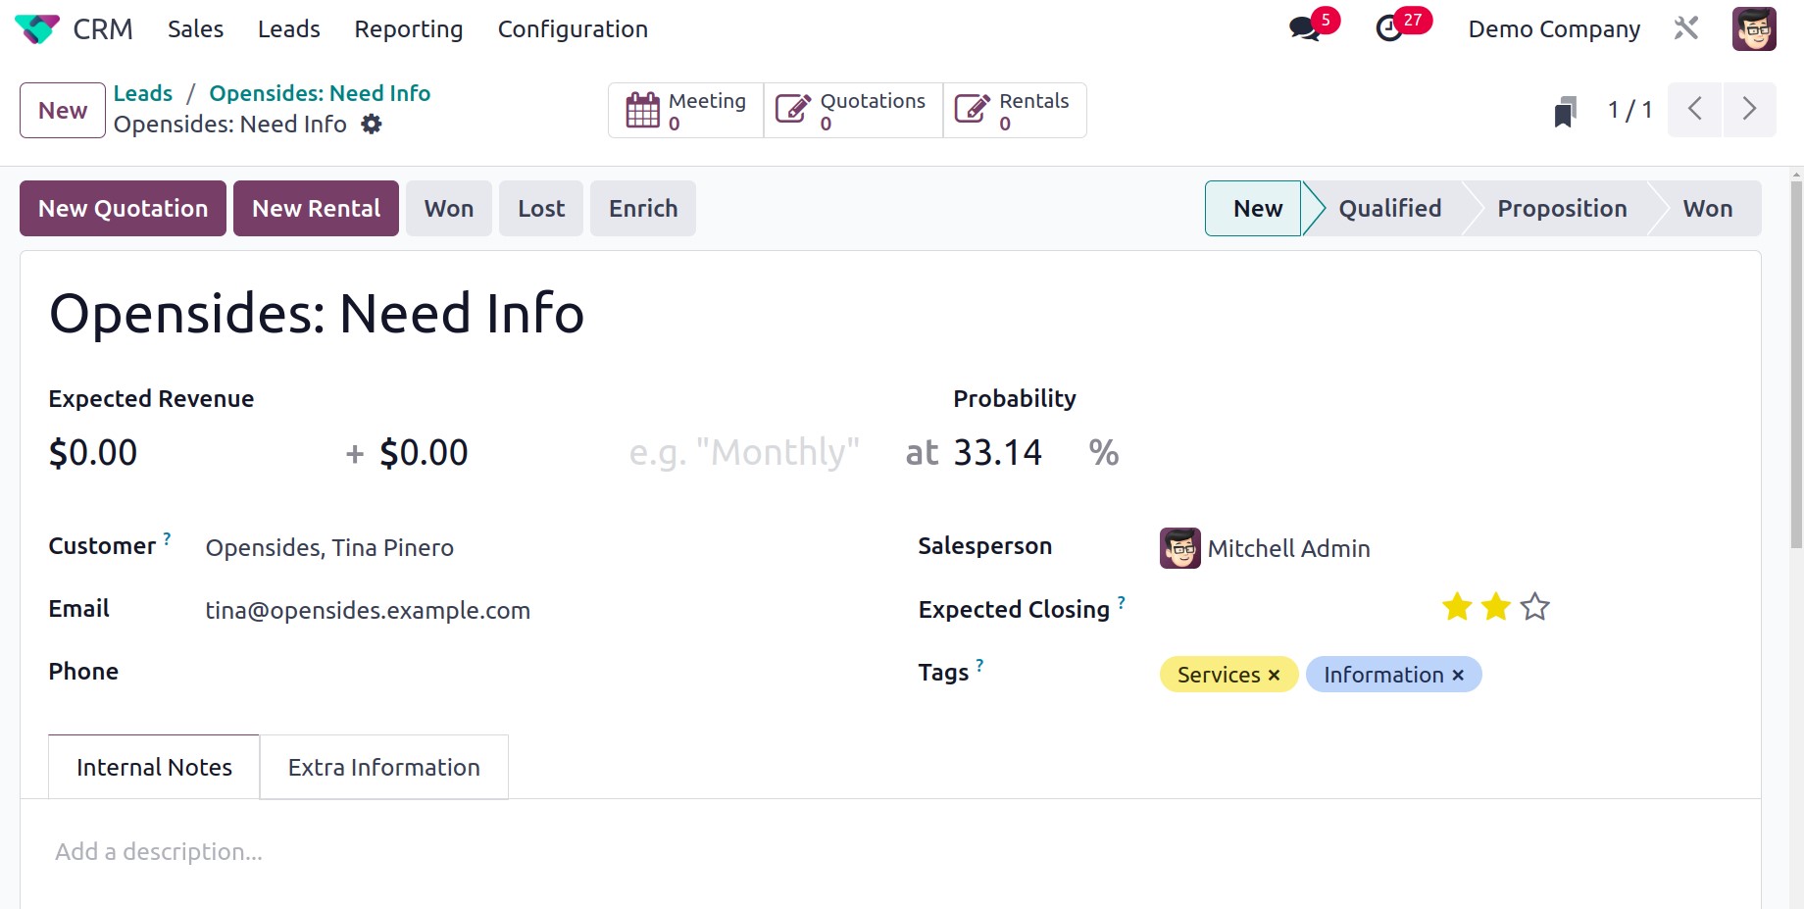The image size is (1804, 909).
Task: Click the gear actions icon beside record name
Action: (x=372, y=125)
